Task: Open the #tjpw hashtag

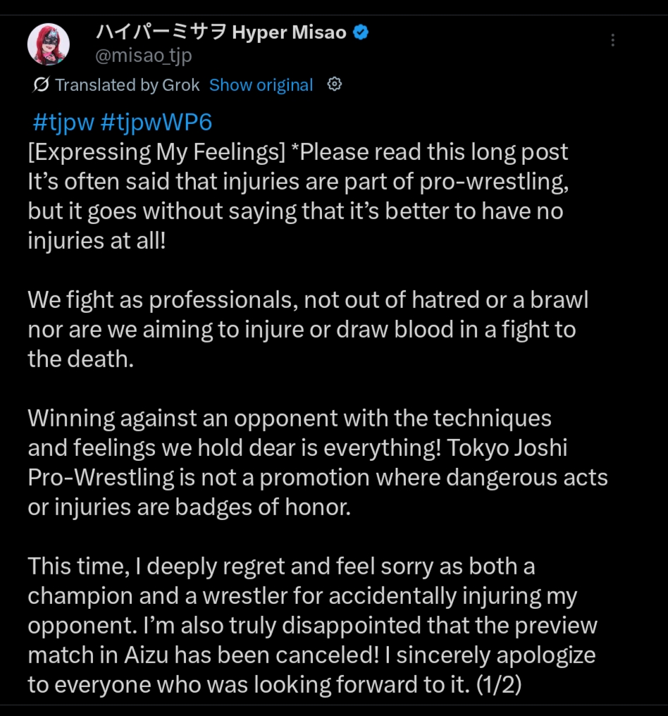Action: click(63, 123)
